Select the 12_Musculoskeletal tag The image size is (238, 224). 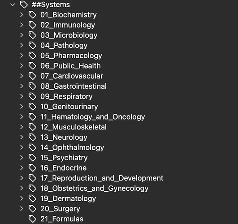pos(74,127)
